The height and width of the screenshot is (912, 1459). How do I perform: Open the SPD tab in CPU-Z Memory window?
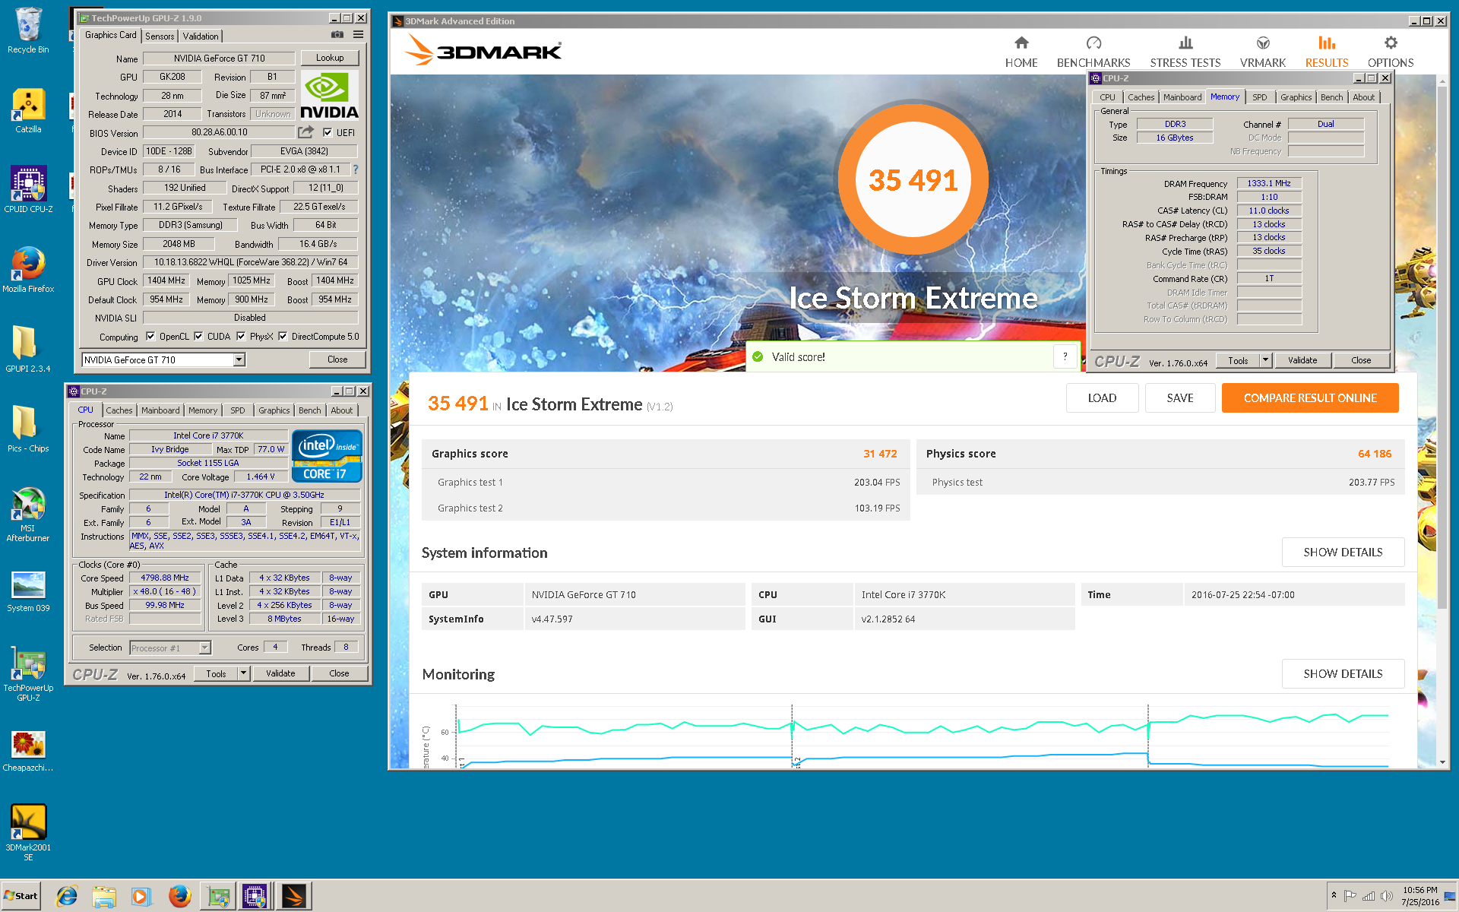coord(1260,97)
